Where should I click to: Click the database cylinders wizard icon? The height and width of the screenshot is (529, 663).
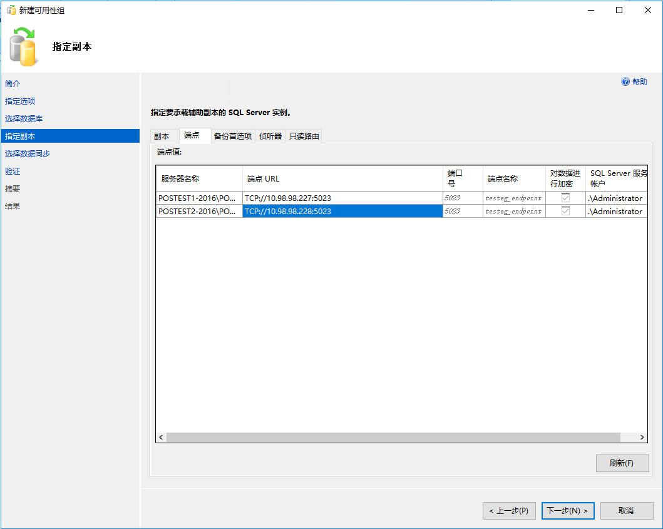click(x=23, y=46)
